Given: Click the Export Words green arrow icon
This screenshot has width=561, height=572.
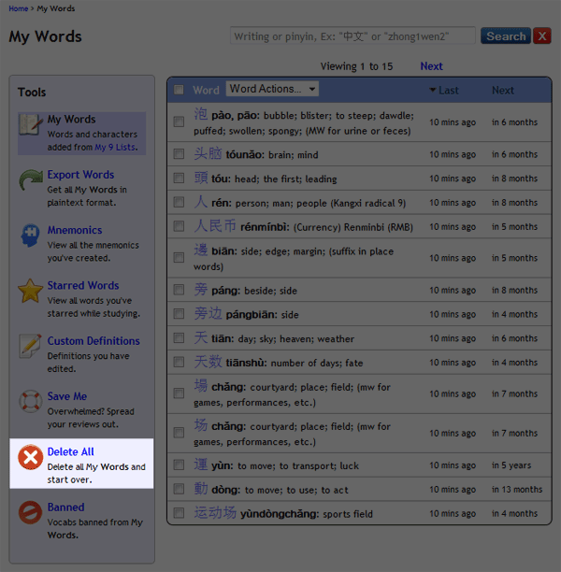Looking at the screenshot, I should click(x=31, y=180).
